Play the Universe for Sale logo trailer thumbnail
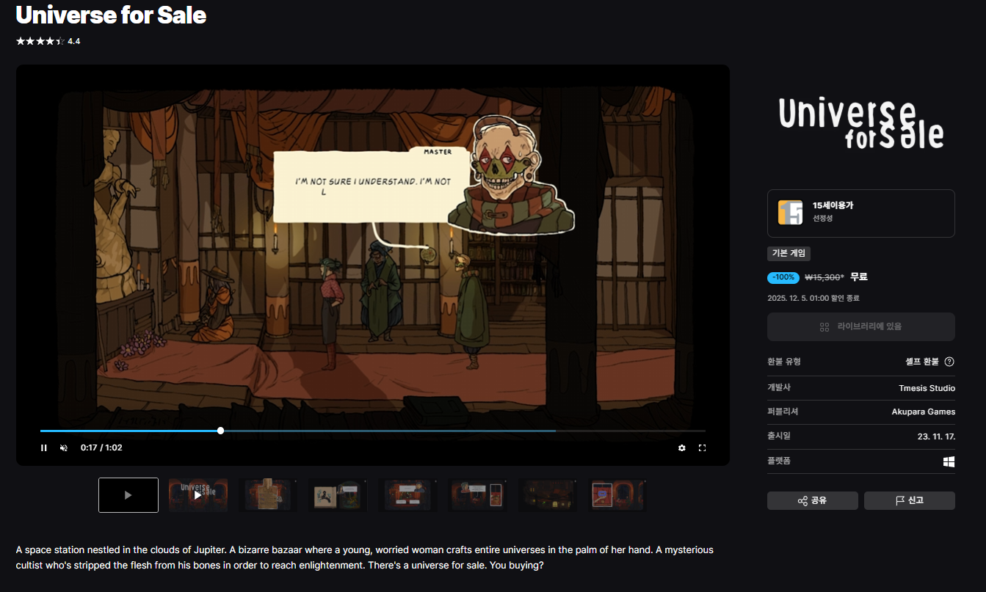Viewport: 986px width, 592px height. [x=198, y=495]
